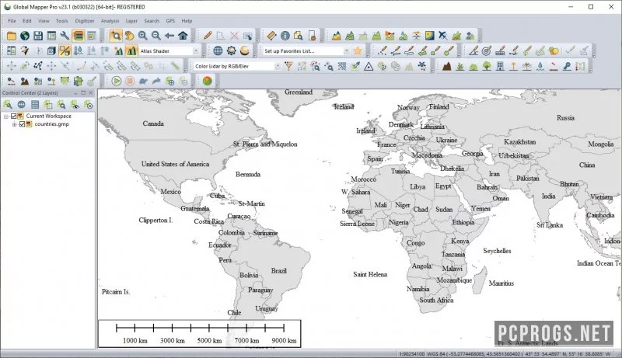The image size is (622, 358).
Task: Open the Color Lidar by RGB/Elev dropdown
Action: (278, 67)
